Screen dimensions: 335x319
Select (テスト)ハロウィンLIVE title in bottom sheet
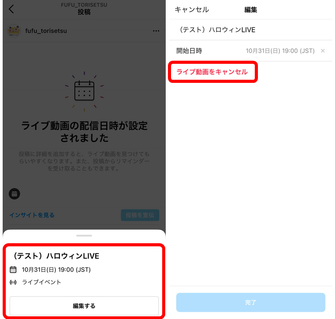56,256
